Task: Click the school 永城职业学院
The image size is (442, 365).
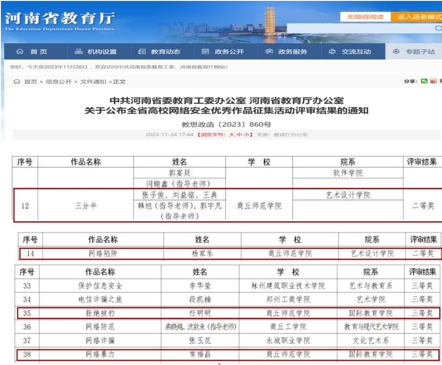Action: [288, 340]
